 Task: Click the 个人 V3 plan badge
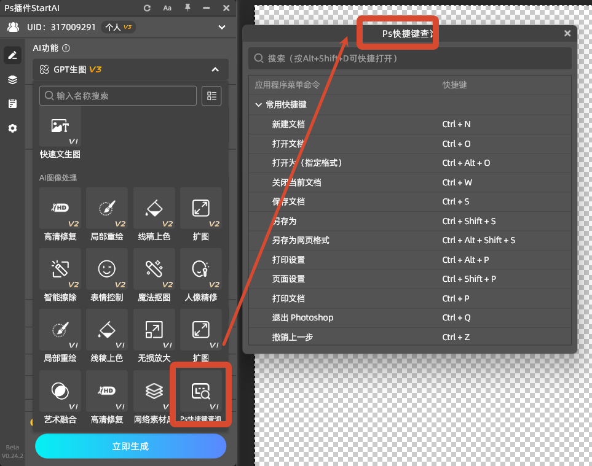click(x=118, y=27)
